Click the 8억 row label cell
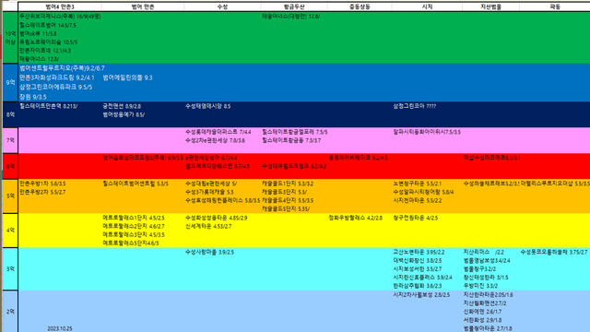This screenshot has height=332, width=590. [x=10, y=114]
